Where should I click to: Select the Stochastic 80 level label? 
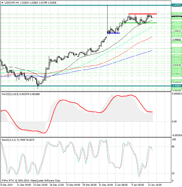[173, 147]
